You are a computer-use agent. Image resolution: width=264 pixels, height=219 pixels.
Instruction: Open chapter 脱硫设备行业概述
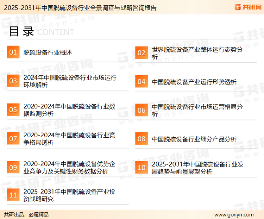pyautogui.click(x=48, y=52)
